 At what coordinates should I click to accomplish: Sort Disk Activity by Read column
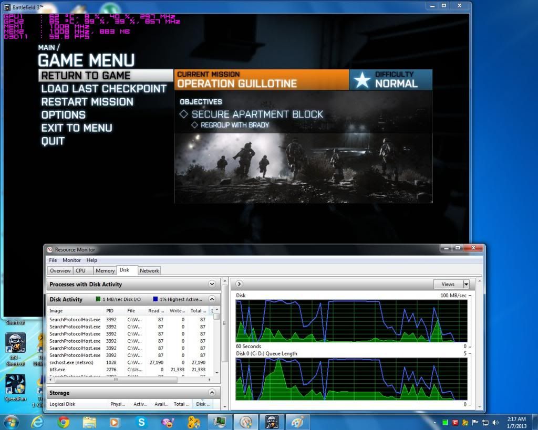(x=156, y=311)
